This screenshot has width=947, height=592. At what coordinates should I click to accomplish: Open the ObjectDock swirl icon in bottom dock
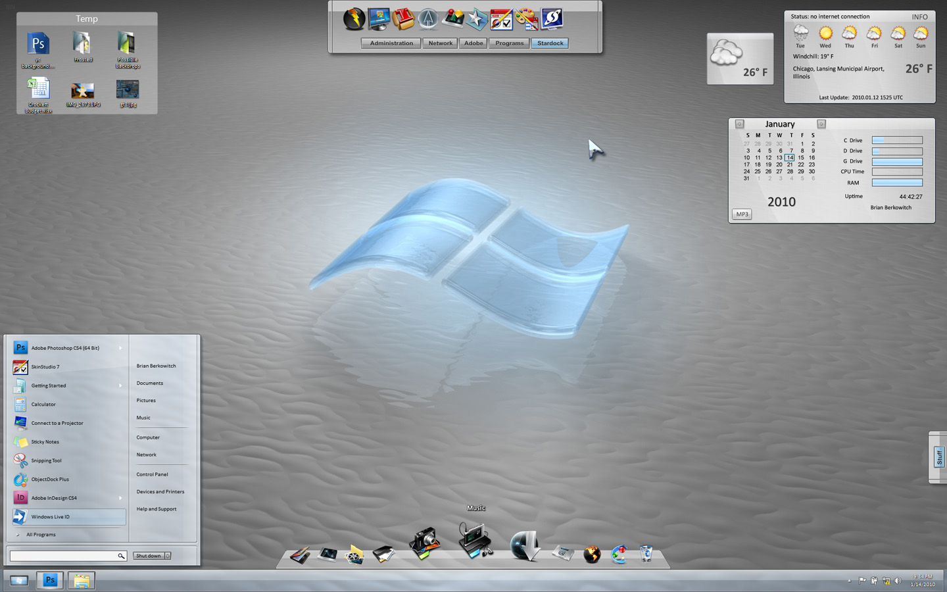coord(619,555)
